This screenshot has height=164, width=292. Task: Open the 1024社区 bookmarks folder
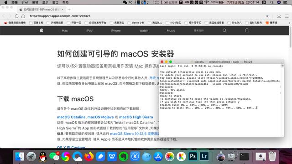173,23
